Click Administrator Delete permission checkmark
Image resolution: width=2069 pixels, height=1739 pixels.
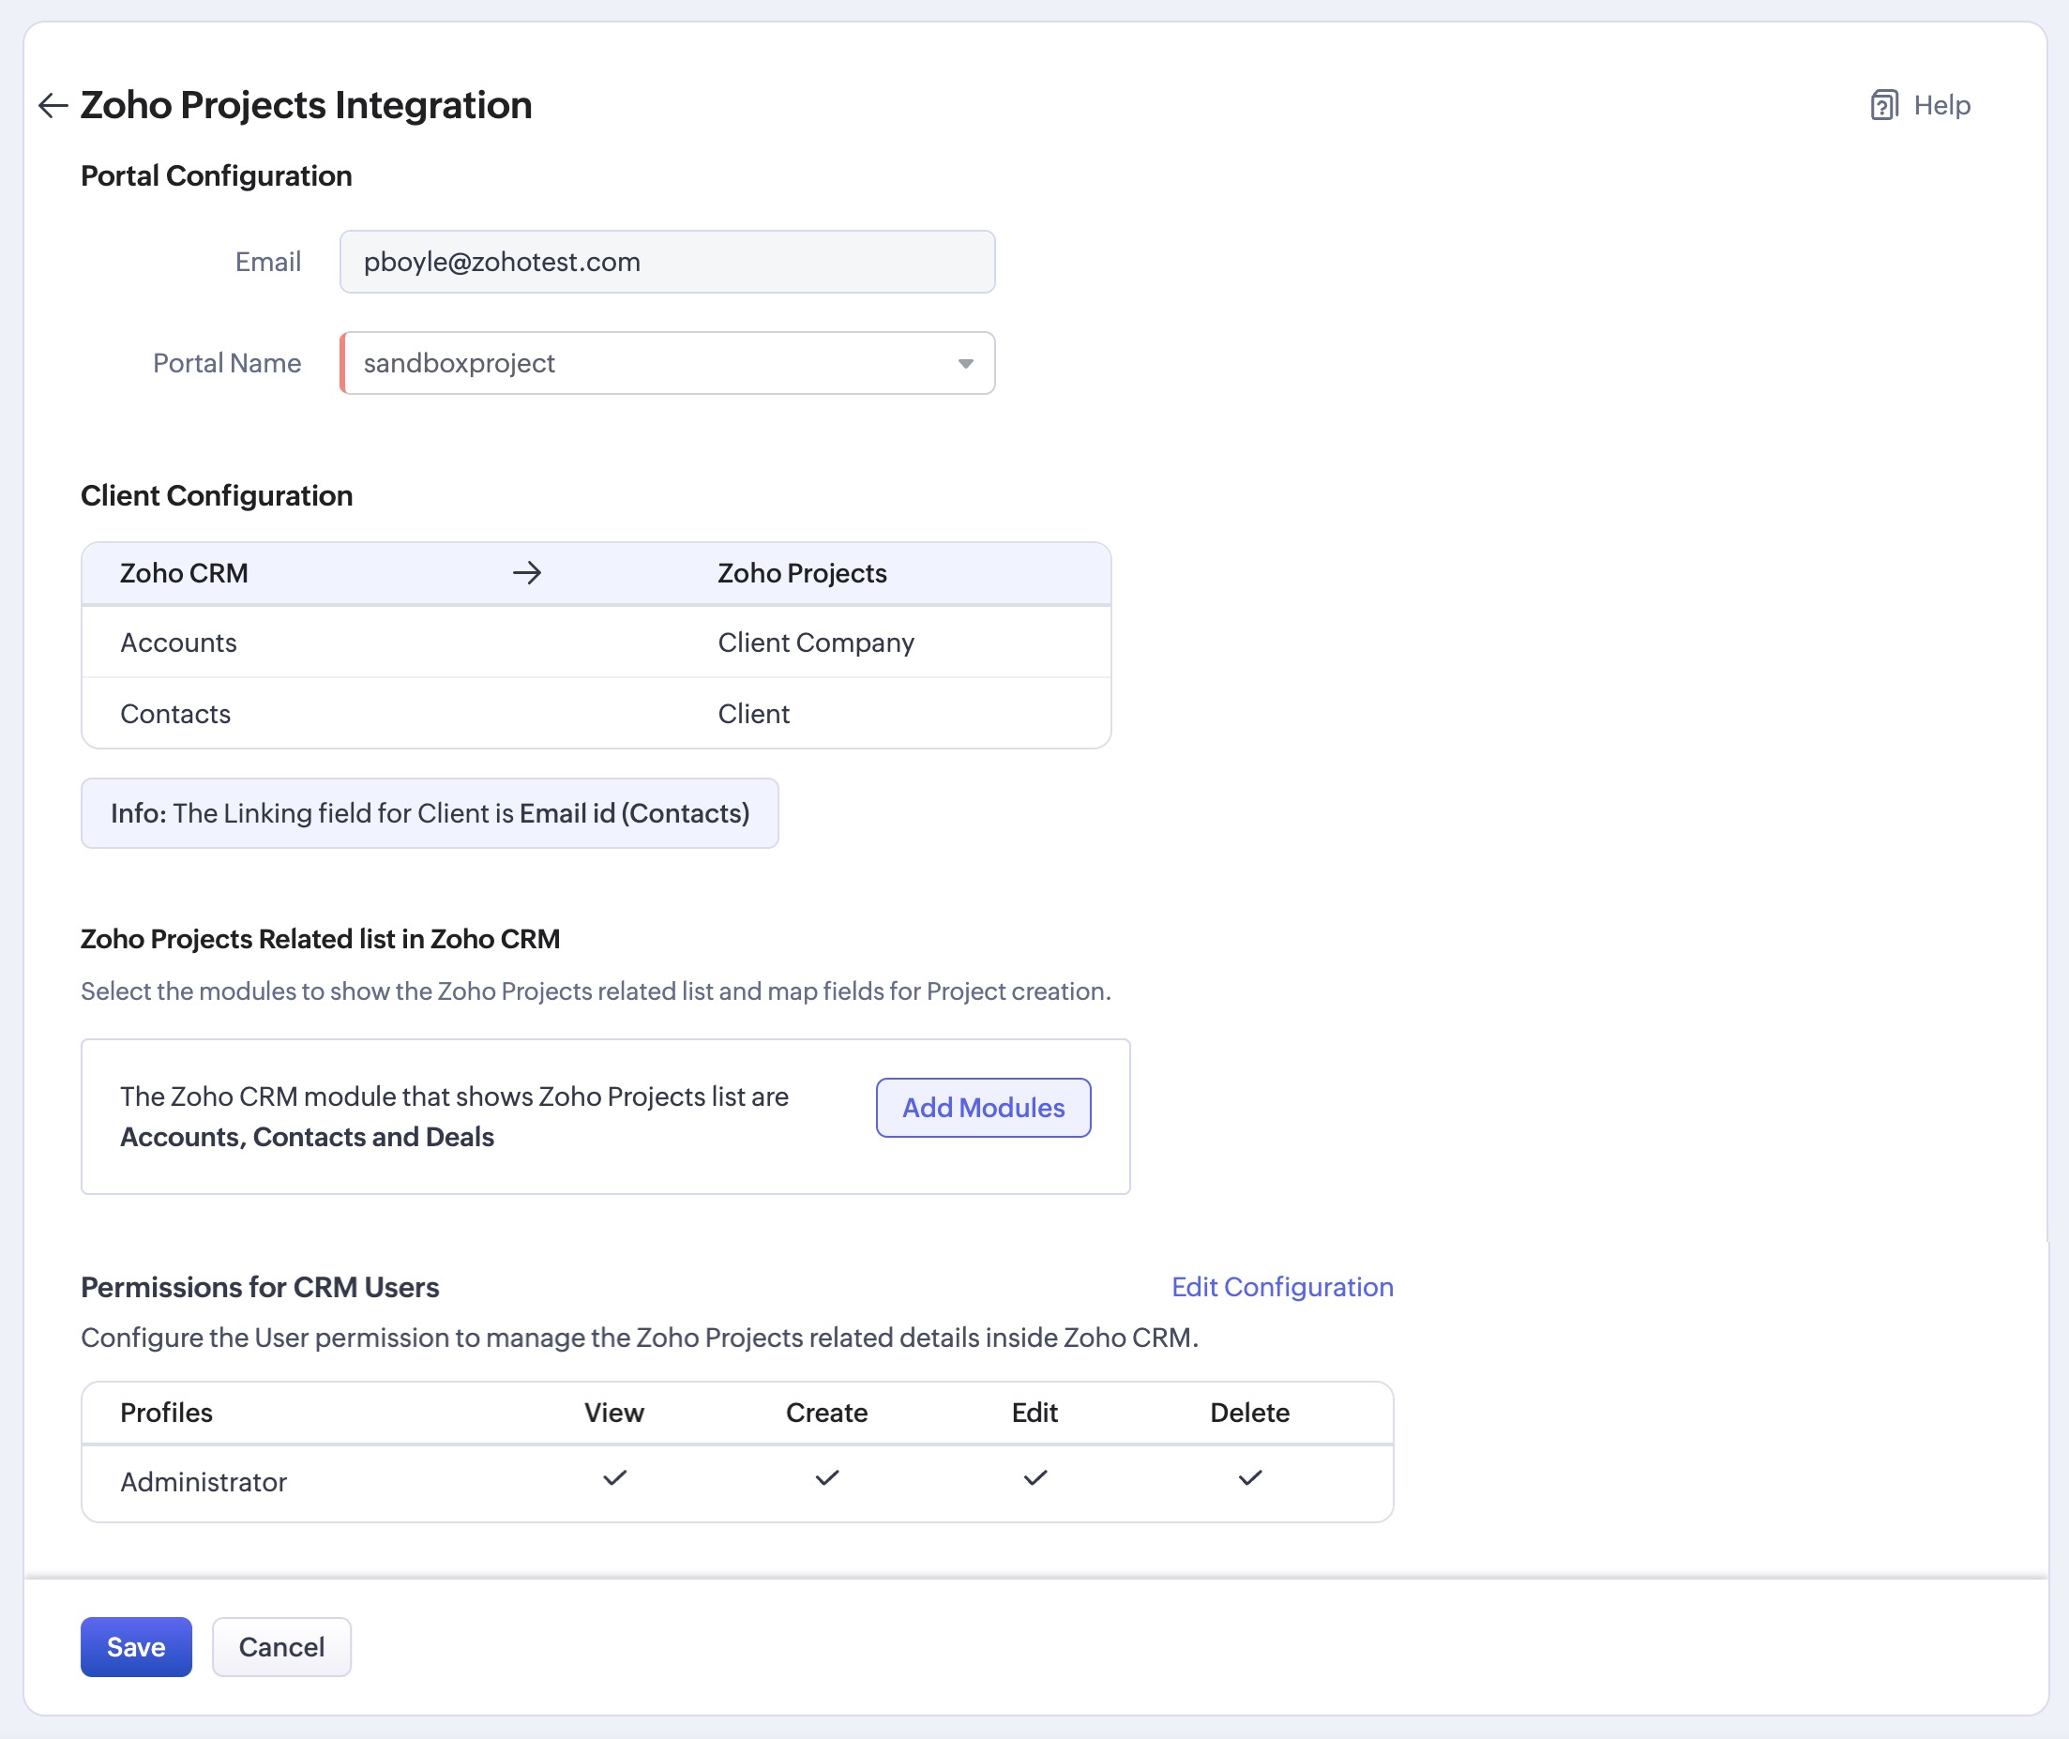tap(1250, 1477)
